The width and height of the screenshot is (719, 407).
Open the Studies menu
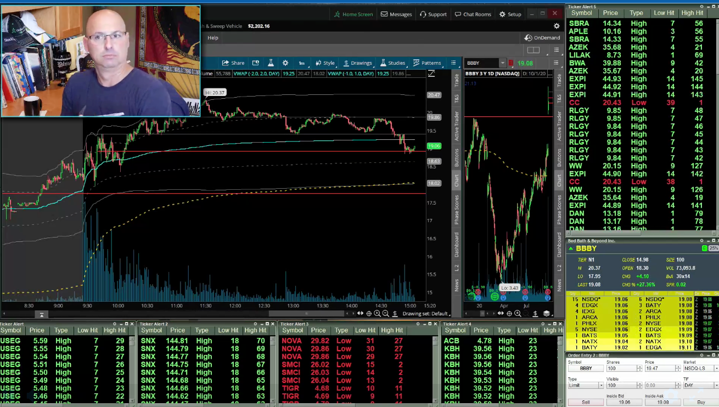click(x=392, y=63)
